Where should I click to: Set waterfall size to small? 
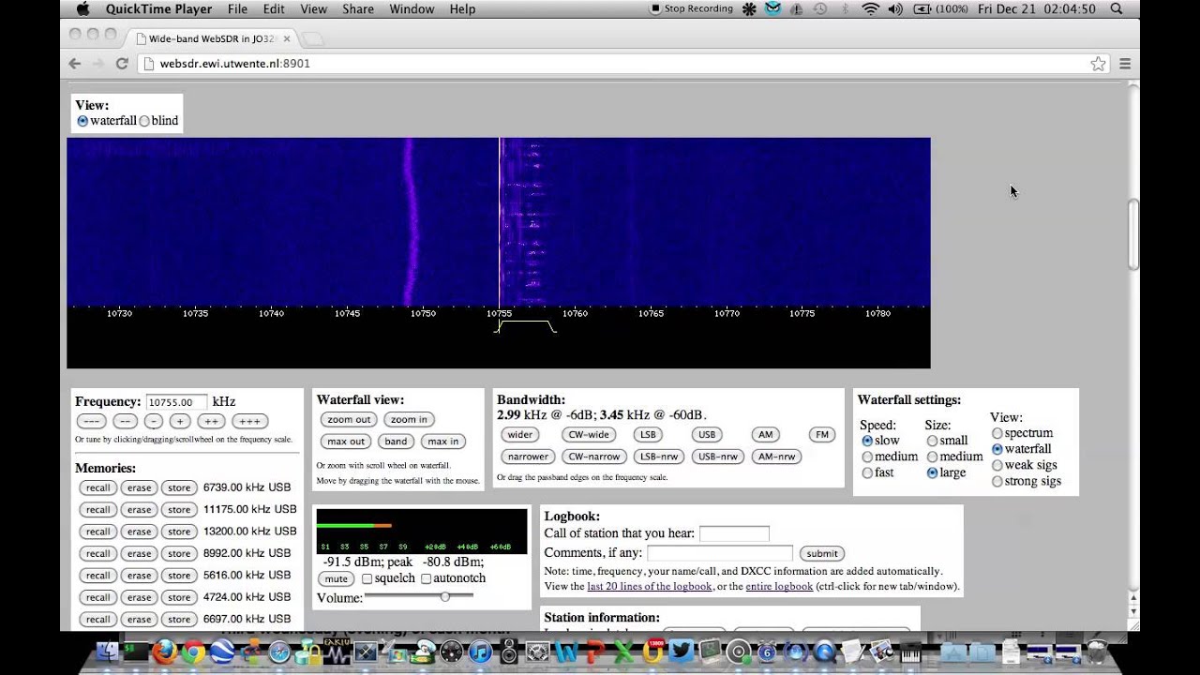tap(932, 441)
